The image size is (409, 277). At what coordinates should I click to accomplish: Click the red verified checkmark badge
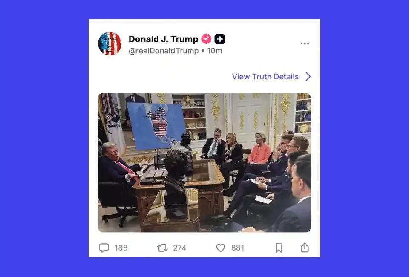206,39
